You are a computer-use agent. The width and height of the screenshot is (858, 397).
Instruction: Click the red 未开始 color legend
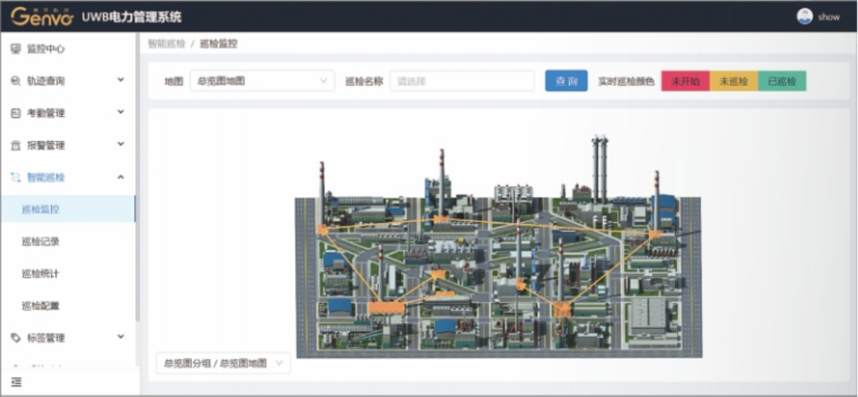(685, 81)
